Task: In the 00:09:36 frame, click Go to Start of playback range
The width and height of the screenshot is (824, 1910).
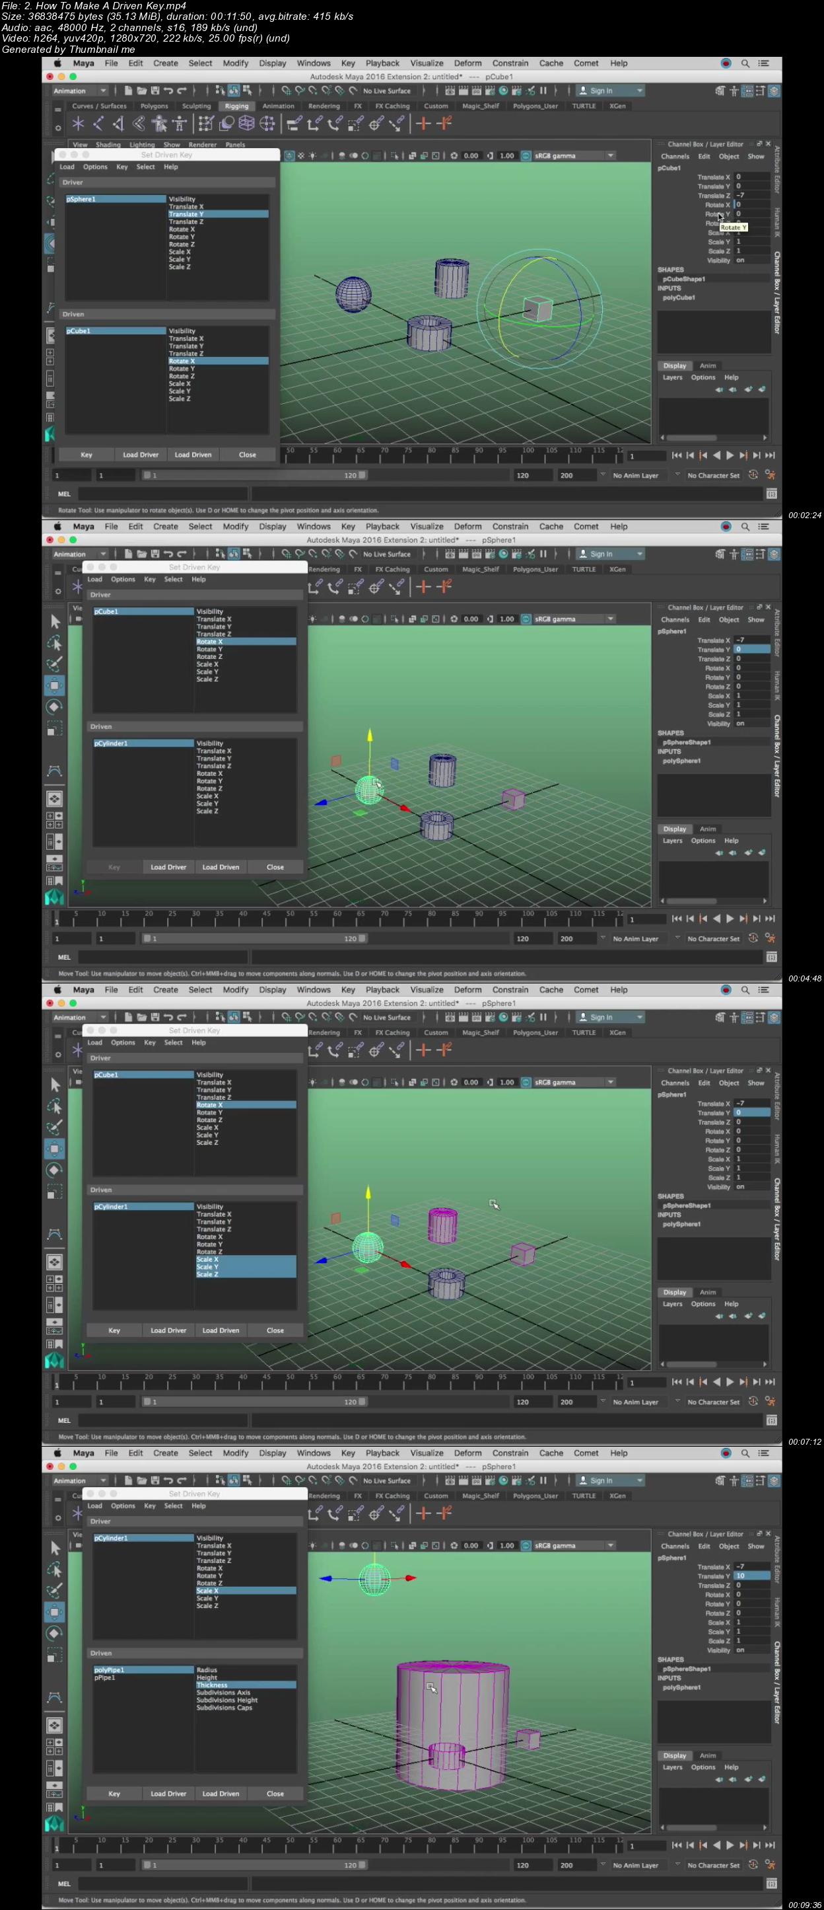Action: pyautogui.click(x=677, y=1845)
